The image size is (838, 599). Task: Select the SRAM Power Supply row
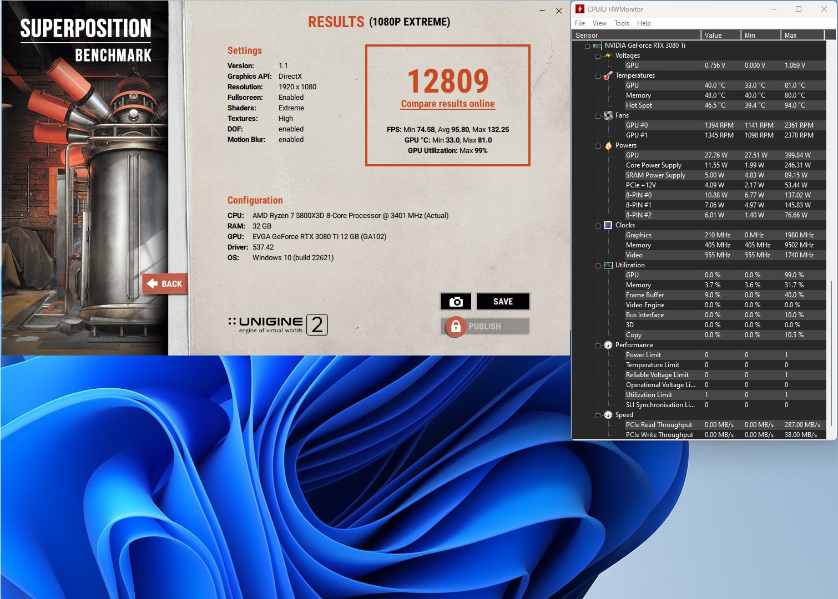[x=725, y=175]
